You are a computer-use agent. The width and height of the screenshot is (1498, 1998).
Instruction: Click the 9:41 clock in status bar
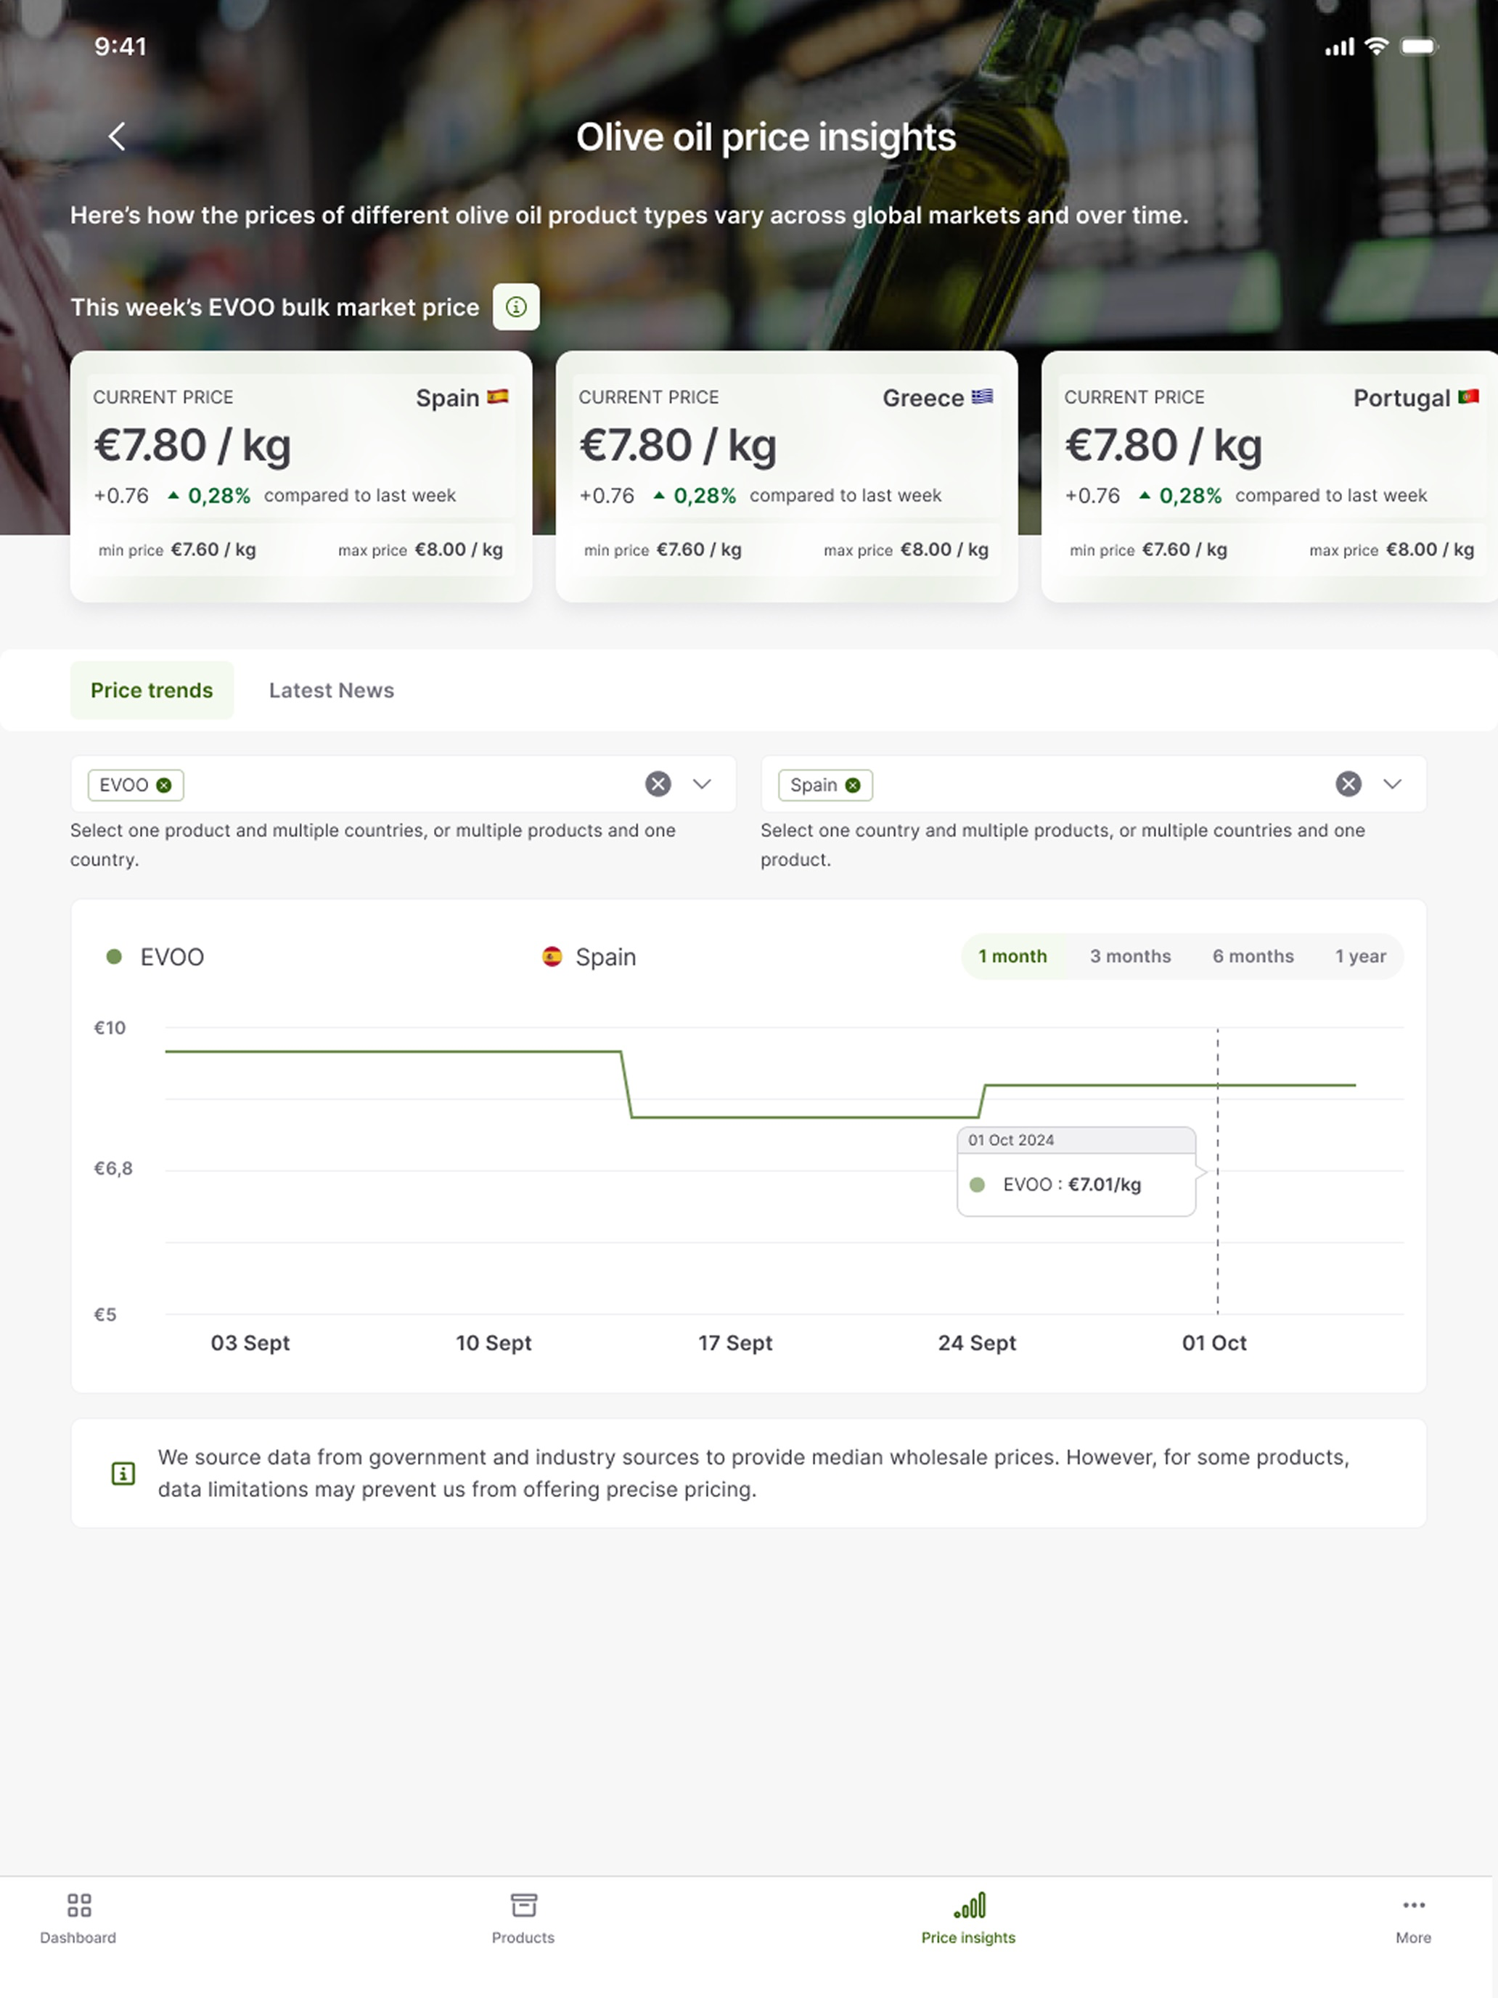coord(120,46)
